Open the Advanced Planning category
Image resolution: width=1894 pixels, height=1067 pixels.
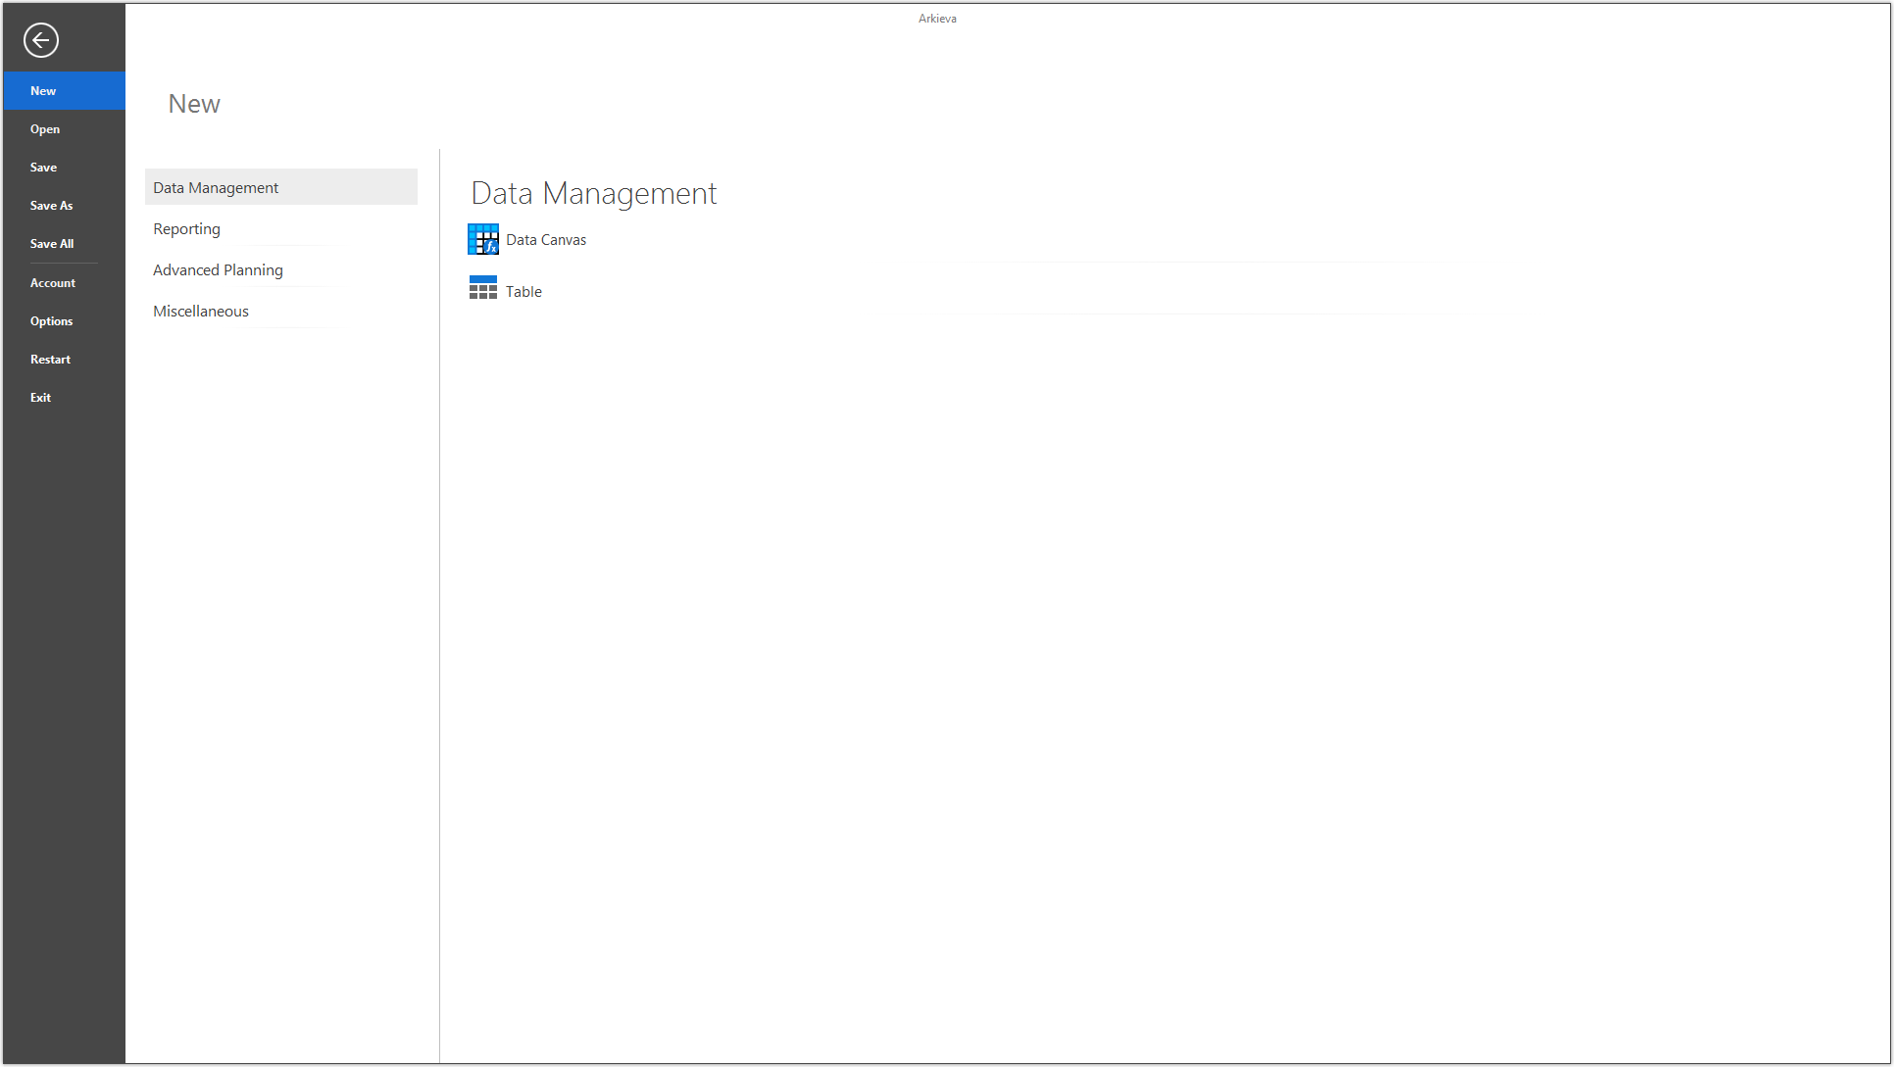pyautogui.click(x=281, y=269)
